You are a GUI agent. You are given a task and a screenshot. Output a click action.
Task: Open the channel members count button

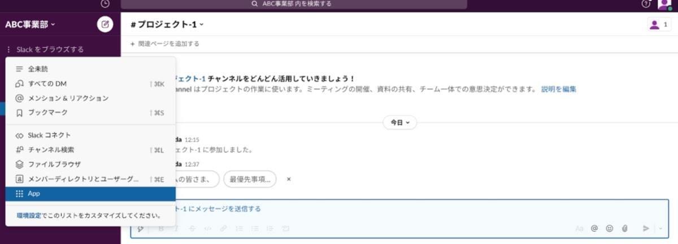pos(659,24)
